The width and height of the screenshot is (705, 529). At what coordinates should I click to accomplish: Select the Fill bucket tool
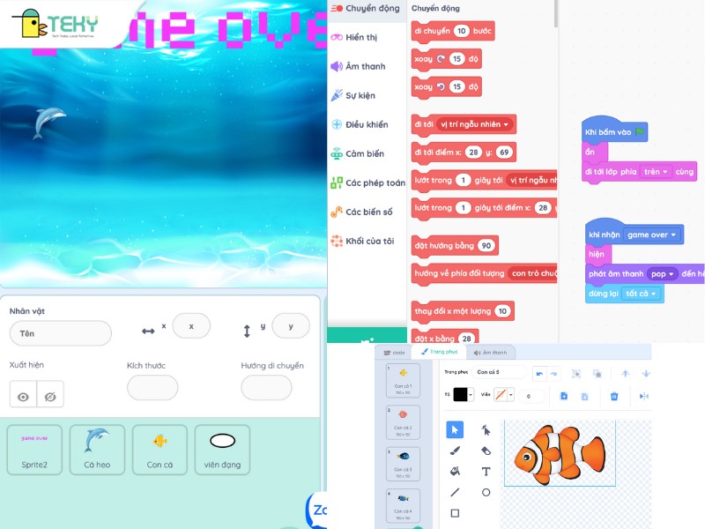(455, 472)
